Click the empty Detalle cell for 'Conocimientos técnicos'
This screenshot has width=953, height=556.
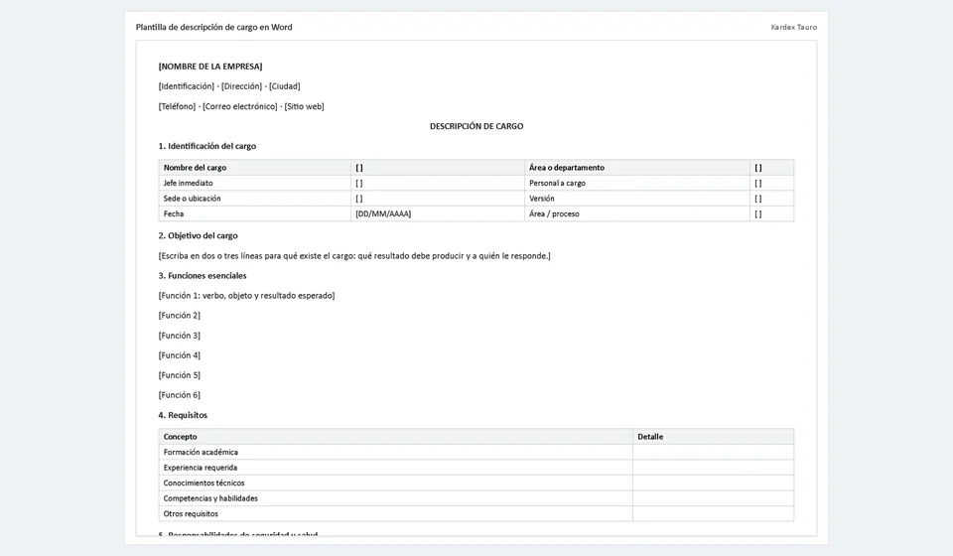[713, 484]
